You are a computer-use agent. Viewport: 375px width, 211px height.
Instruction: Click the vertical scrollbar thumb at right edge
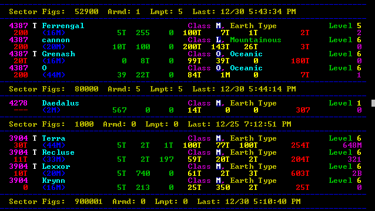(373, 103)
